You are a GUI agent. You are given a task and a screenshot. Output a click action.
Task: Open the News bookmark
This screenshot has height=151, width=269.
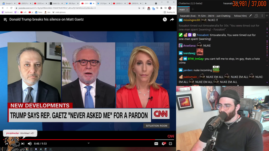coord(39,12)
